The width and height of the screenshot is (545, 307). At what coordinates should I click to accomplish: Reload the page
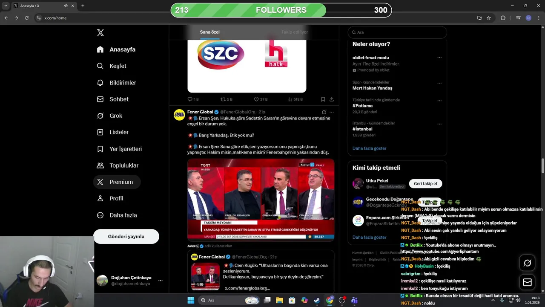tap(26, 18)
